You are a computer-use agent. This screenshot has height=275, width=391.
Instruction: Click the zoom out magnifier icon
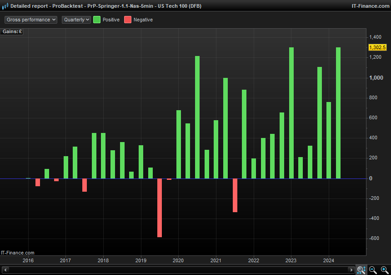click(373, 270)
